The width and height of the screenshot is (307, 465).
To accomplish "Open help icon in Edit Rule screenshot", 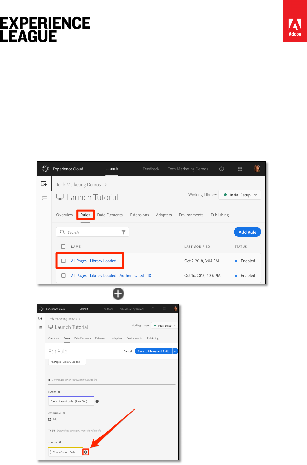I will click(153, 309).
